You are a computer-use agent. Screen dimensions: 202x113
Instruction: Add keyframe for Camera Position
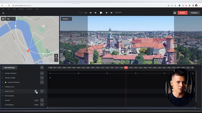[x=42, y=73]
